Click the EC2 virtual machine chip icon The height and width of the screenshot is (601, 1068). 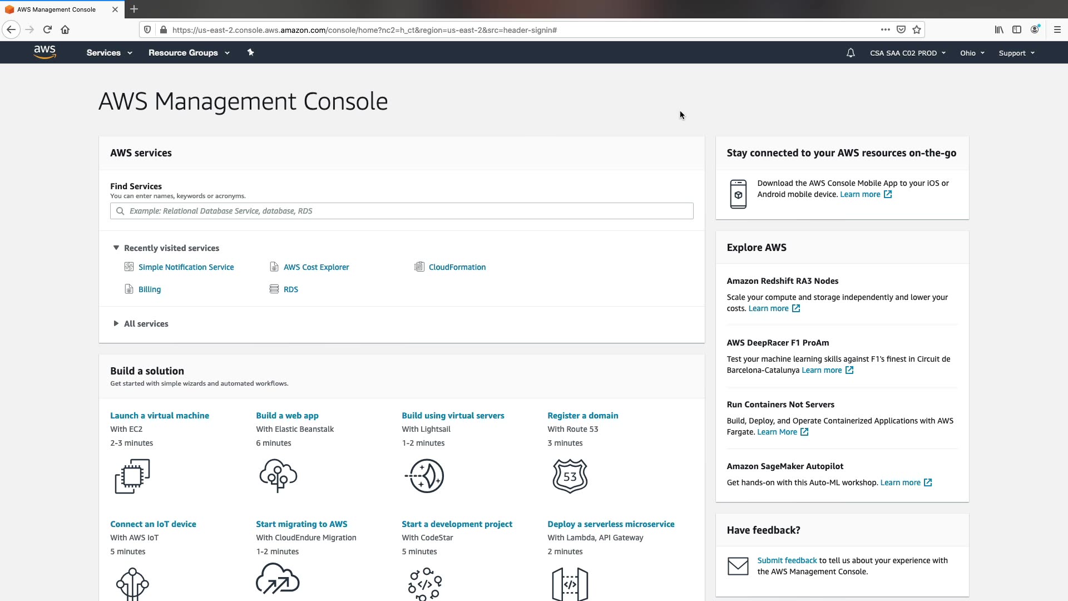tap(132, 476)
